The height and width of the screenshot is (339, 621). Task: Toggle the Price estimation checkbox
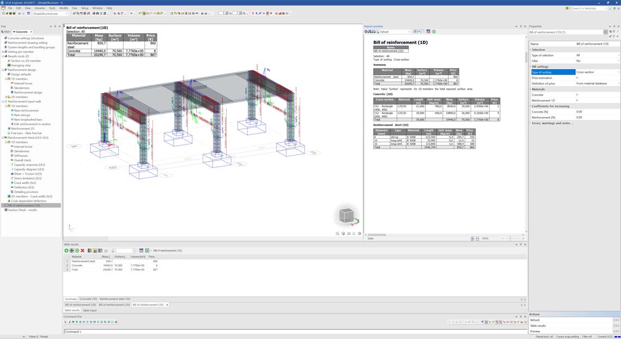click(x=577, y=78)
